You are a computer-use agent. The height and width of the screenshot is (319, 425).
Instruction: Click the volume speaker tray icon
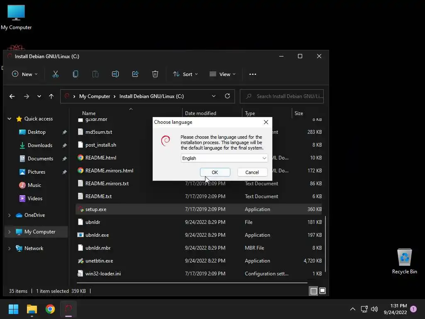(x=374, y=309)
